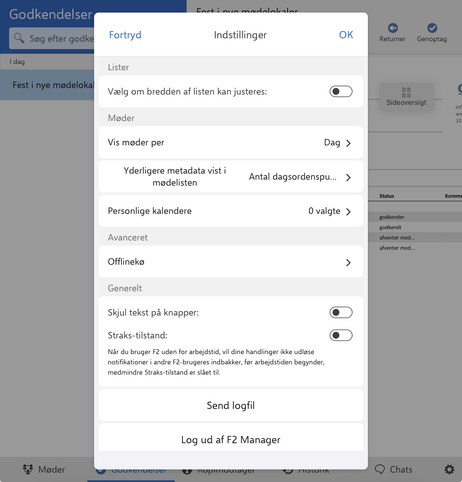This screenshot has height=482, width=462.
Task: Select Fest i nye mødelokaler list item
Action: [x=47, y=85]
